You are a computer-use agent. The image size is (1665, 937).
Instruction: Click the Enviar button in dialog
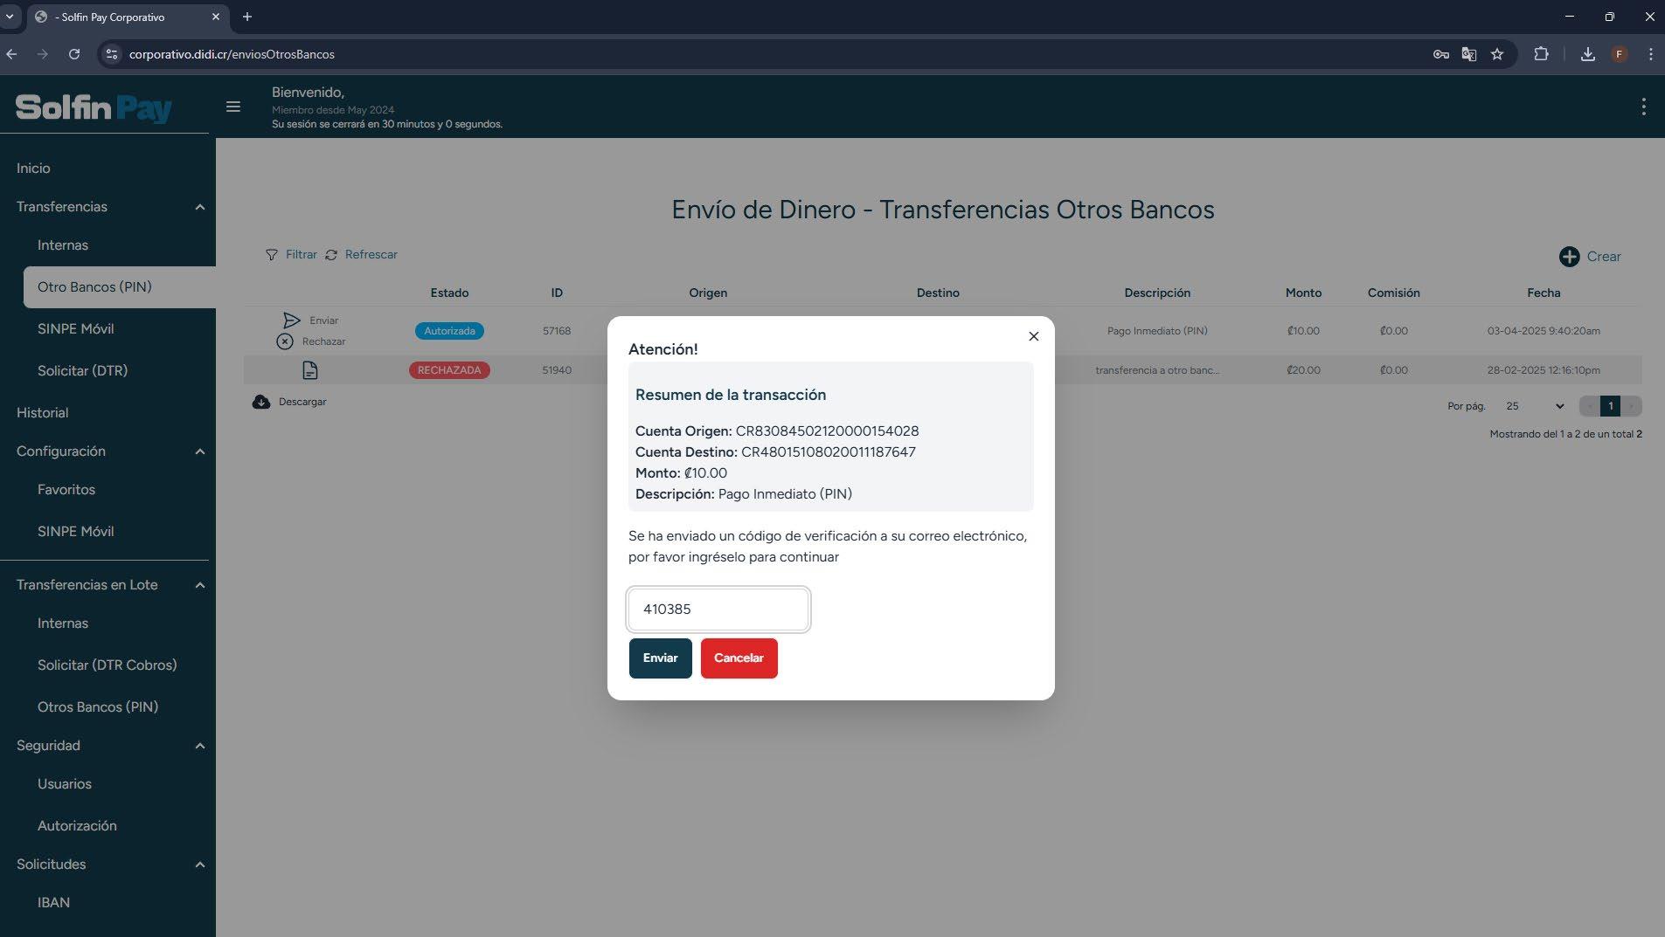[660, 658]
